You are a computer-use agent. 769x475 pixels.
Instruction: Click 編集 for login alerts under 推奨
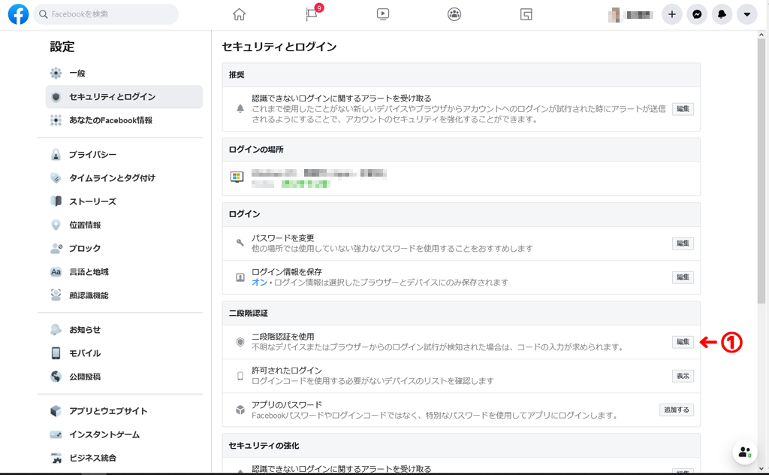pyautogui.click(x=683, y=109)
